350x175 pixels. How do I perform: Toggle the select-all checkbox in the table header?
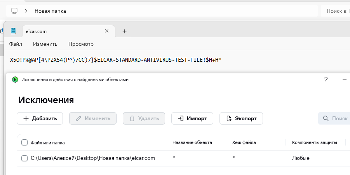(x=24, y=142)
